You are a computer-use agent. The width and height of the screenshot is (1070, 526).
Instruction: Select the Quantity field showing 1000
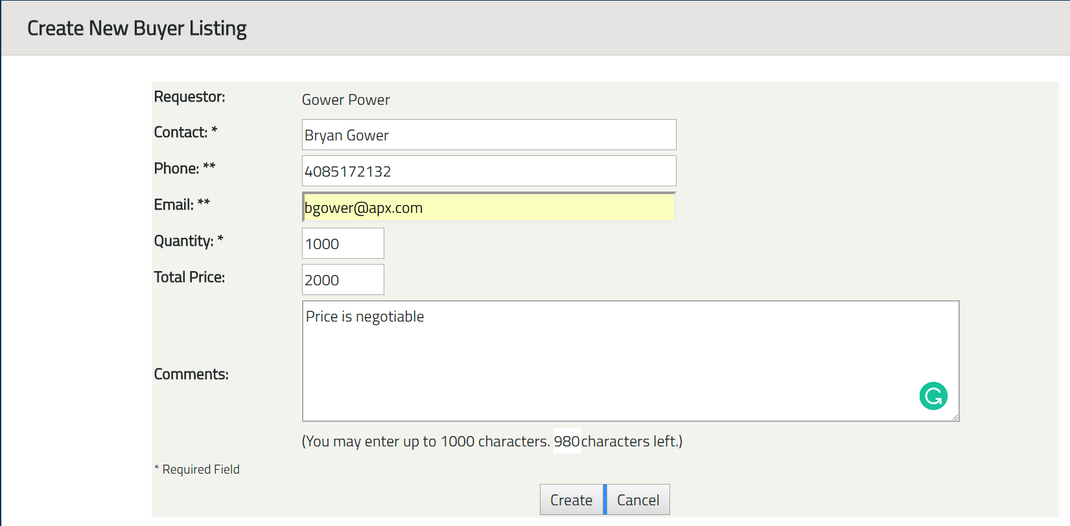pyautogui.click(x=343, y=244)
